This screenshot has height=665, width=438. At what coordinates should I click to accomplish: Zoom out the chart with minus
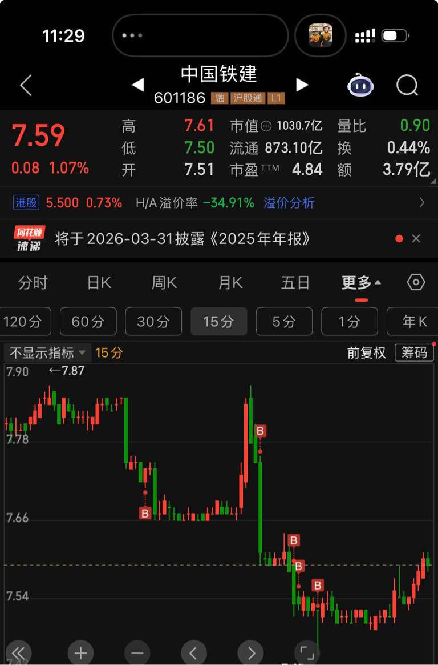(137, 653)
